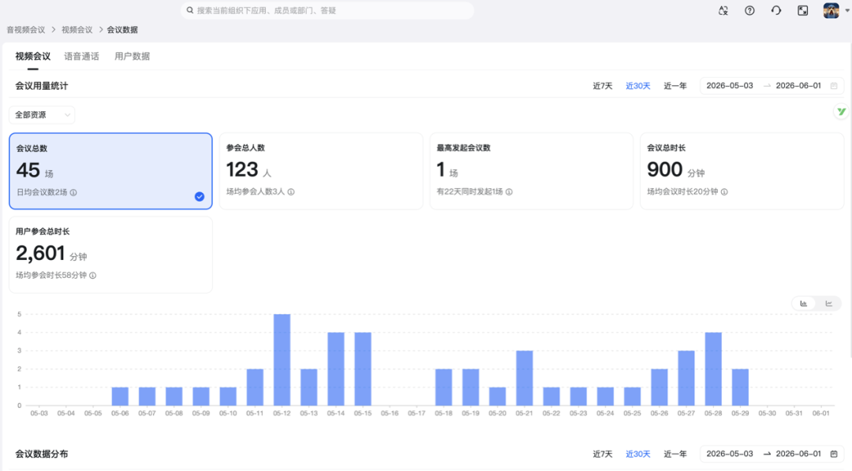The height and width of the screenshot is (471, 852).
Task: Switch to the 语音通话 tab
Action: click(81, 57)
